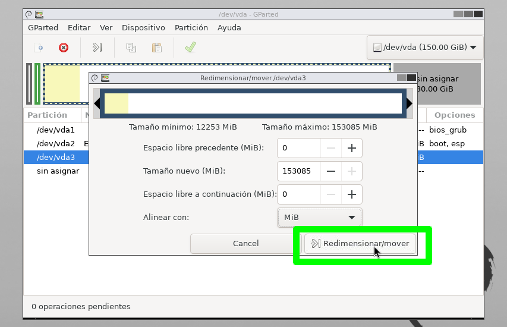Click the green apply operations checkmark
507x327 pixels.
coord(190,48)
